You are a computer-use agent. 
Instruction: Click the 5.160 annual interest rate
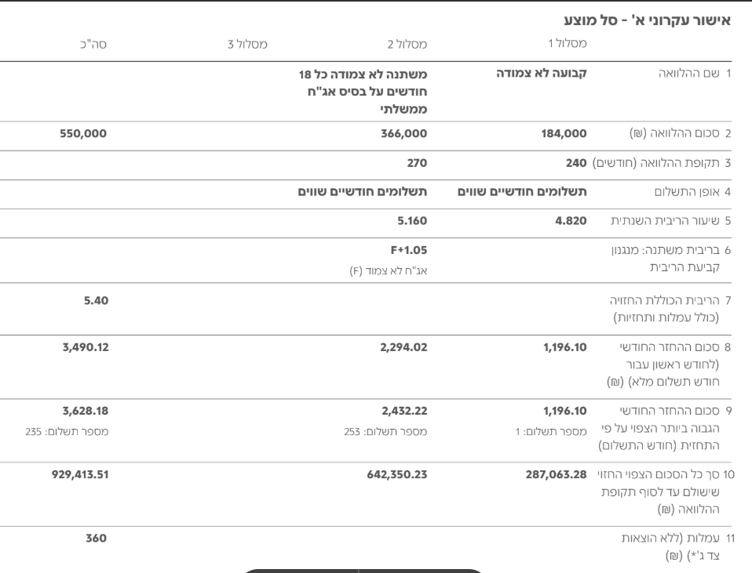coord(411,220)
